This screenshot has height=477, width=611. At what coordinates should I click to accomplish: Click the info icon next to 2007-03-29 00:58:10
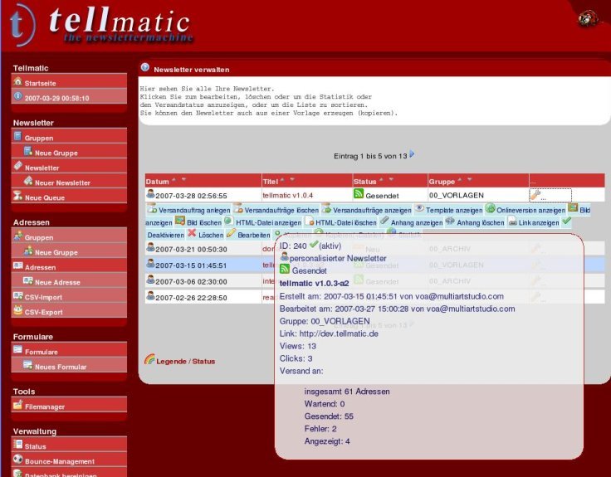coord(17,95)
